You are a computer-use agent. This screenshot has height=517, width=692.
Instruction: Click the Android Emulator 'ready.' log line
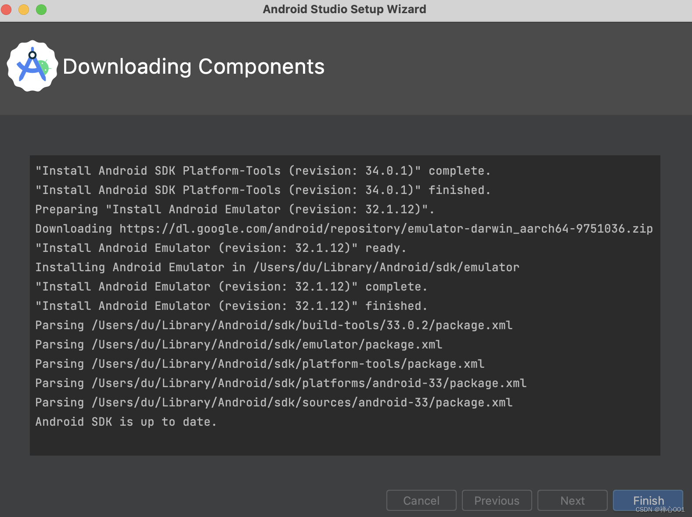click(220, 248)
